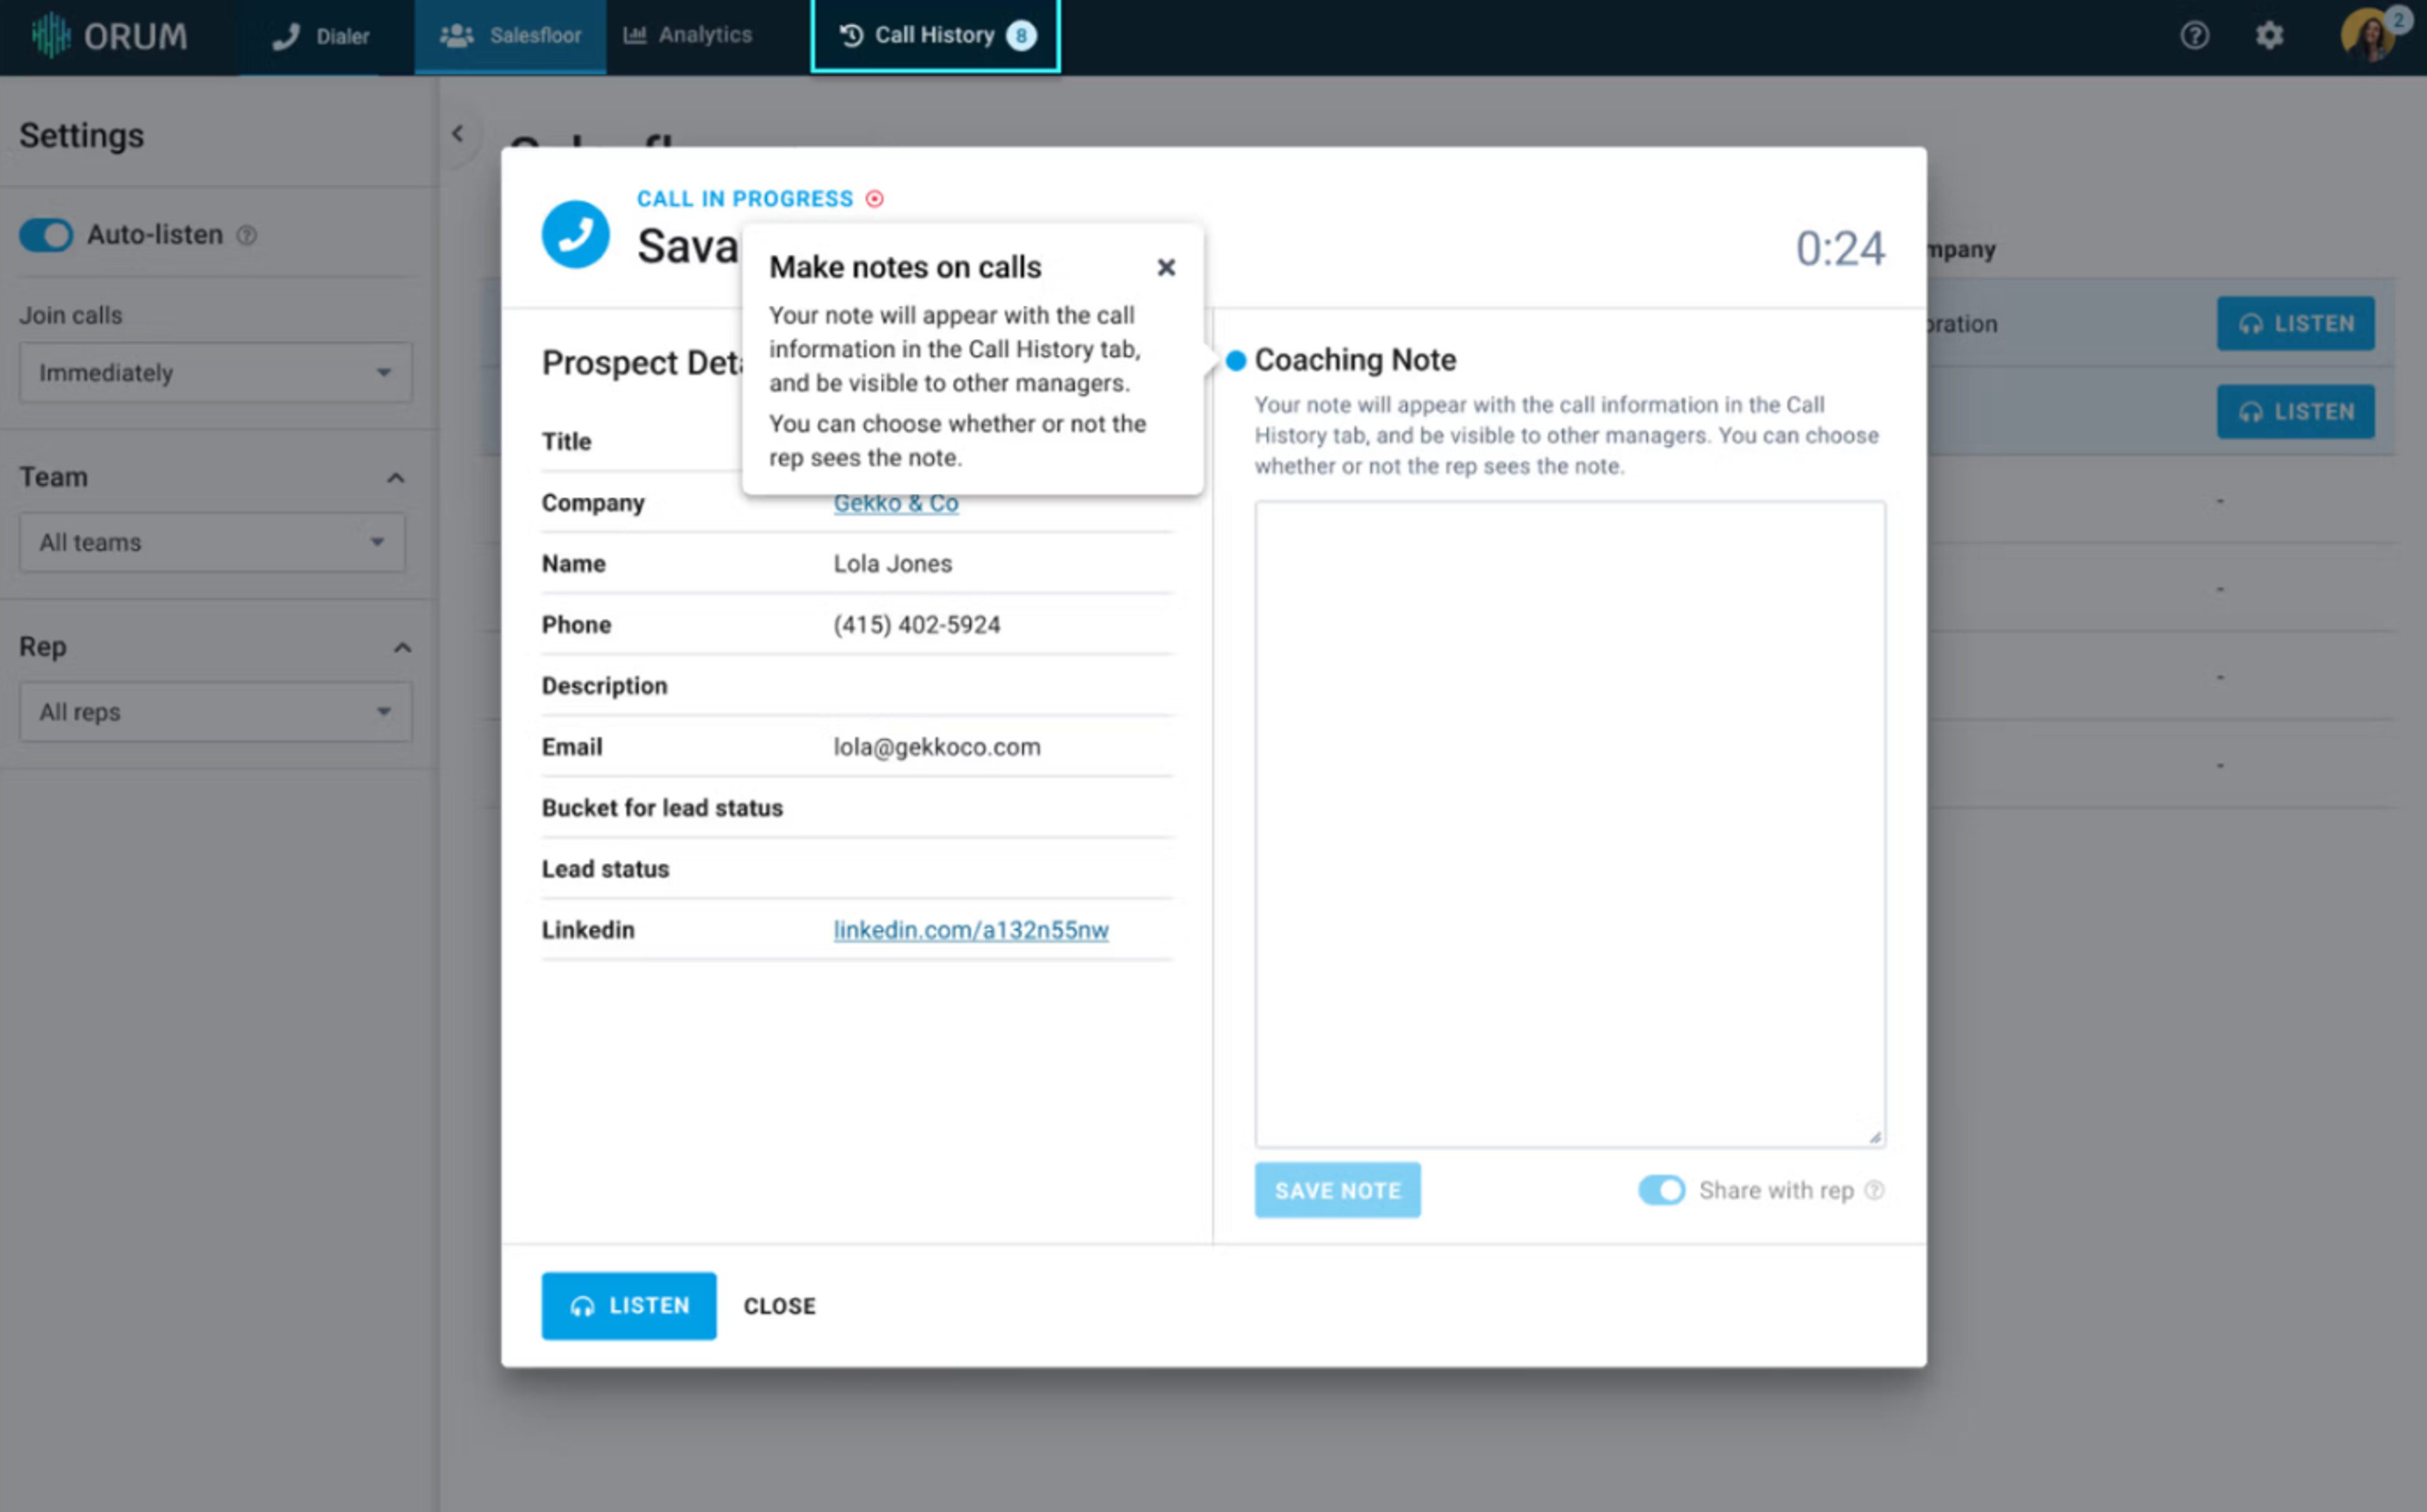This screenshot has width=2427, height=1512.
Task: Click the blue dot beside Coaching Note
Action: click(1236, 360)
